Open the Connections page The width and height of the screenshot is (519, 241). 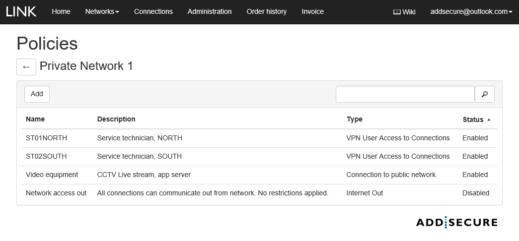[x=153, y=11]
